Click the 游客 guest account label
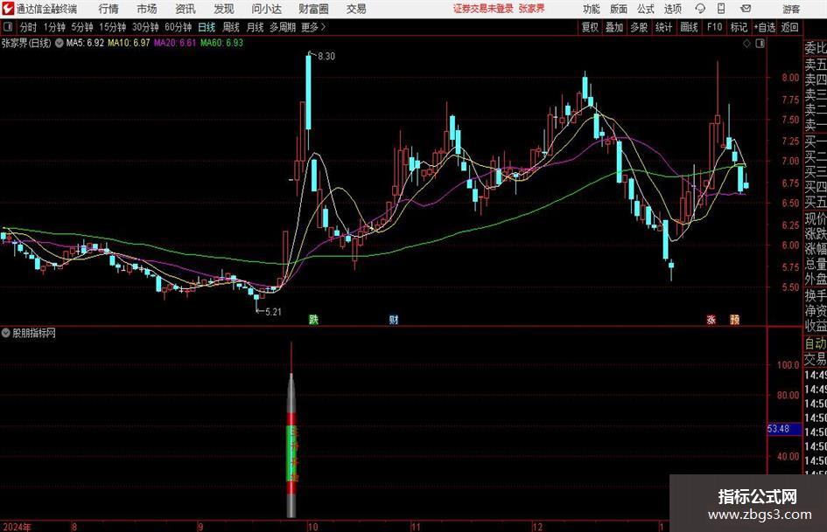The height and width of the screenshot is (532, 827). pos(790,9)
